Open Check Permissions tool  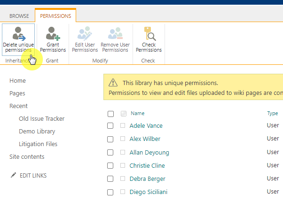(x=149, y=39)
